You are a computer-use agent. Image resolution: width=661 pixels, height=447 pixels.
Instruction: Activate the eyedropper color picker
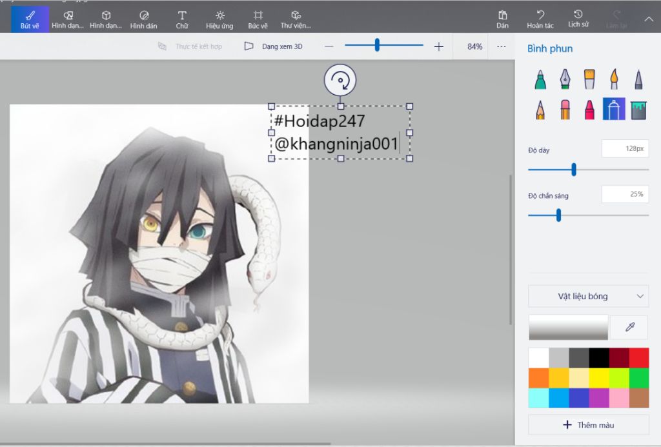coord(630,327)
